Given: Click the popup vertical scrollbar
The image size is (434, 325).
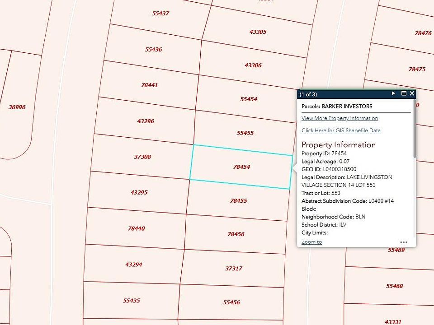Looking at the screenshot, I should [x=415, y=129].
